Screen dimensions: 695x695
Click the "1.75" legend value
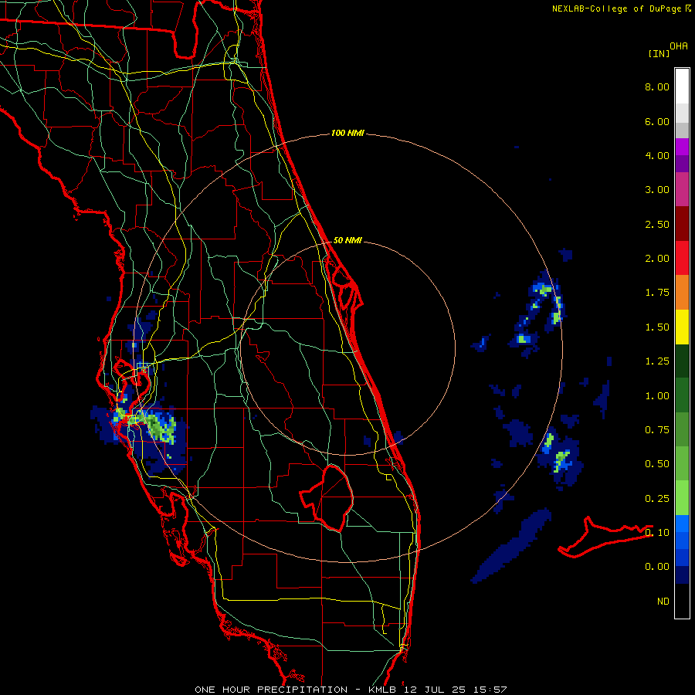click(657, 293)
